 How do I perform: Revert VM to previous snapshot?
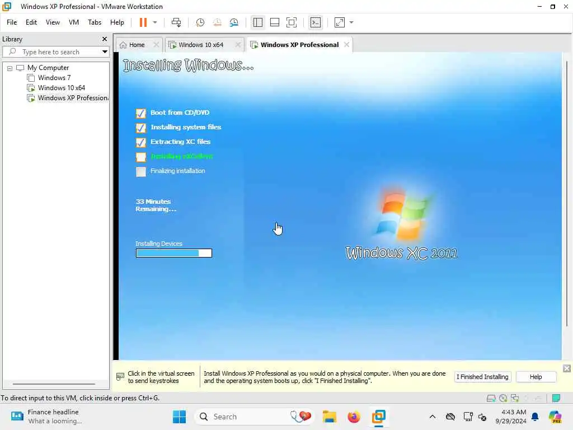pos(217,22)
